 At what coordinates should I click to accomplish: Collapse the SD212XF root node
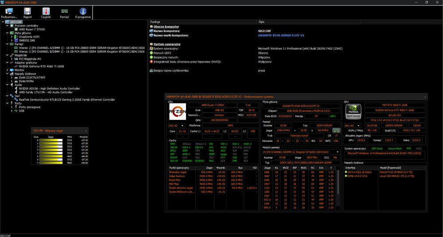tap(3, 22)
